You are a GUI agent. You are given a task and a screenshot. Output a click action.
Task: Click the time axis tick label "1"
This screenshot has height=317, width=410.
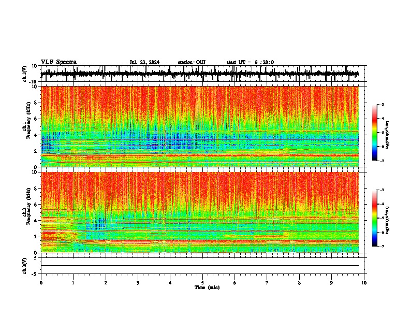click(73, 283)
